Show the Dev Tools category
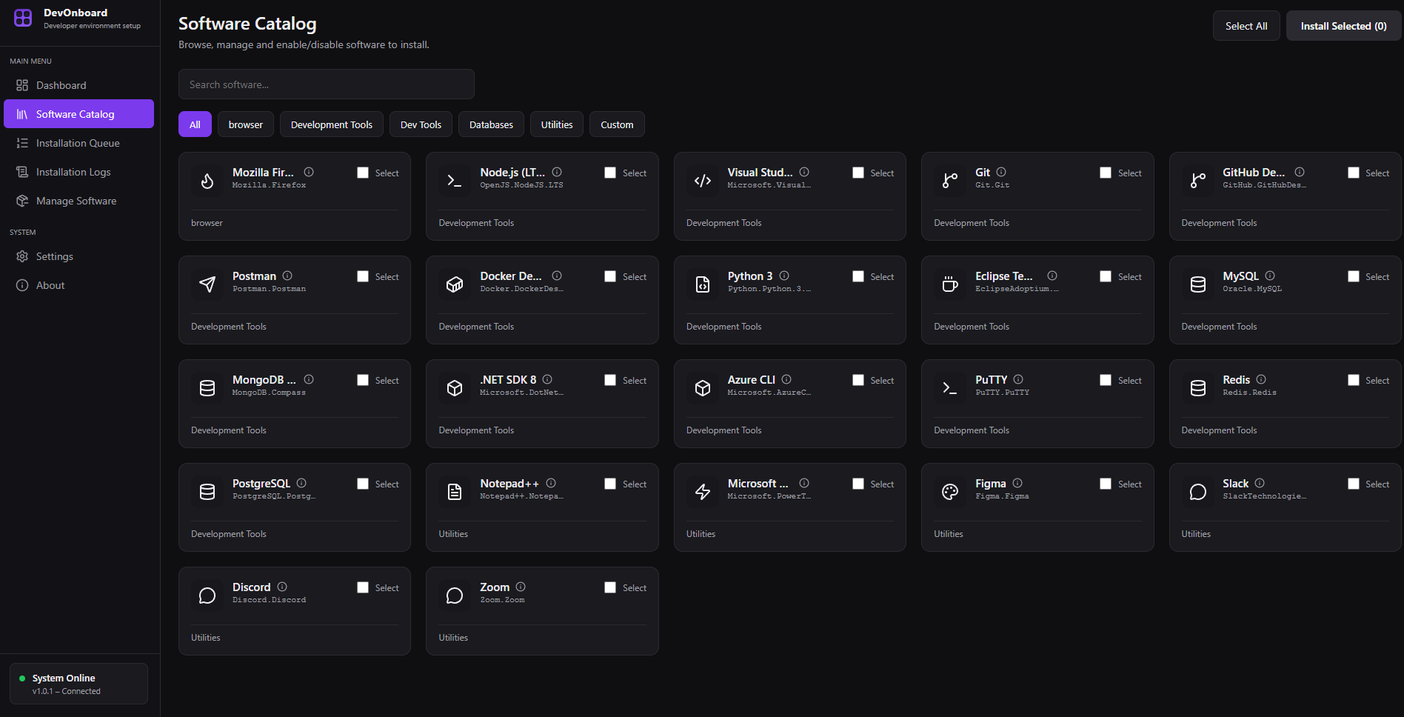 pyautogui.click(x=421, y=124)
